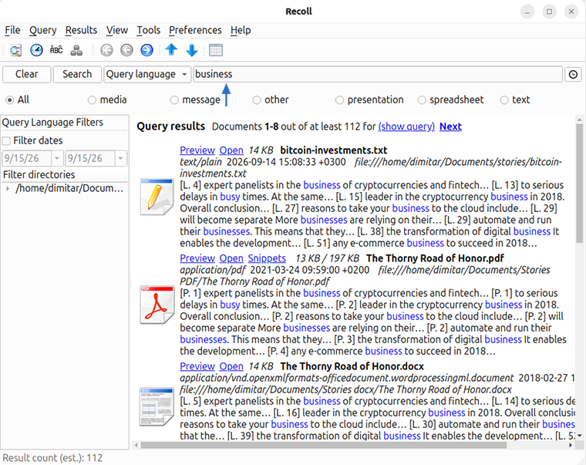586x465 pixels.
Task: Click the Filter directories label
Action: pos(39,175)
